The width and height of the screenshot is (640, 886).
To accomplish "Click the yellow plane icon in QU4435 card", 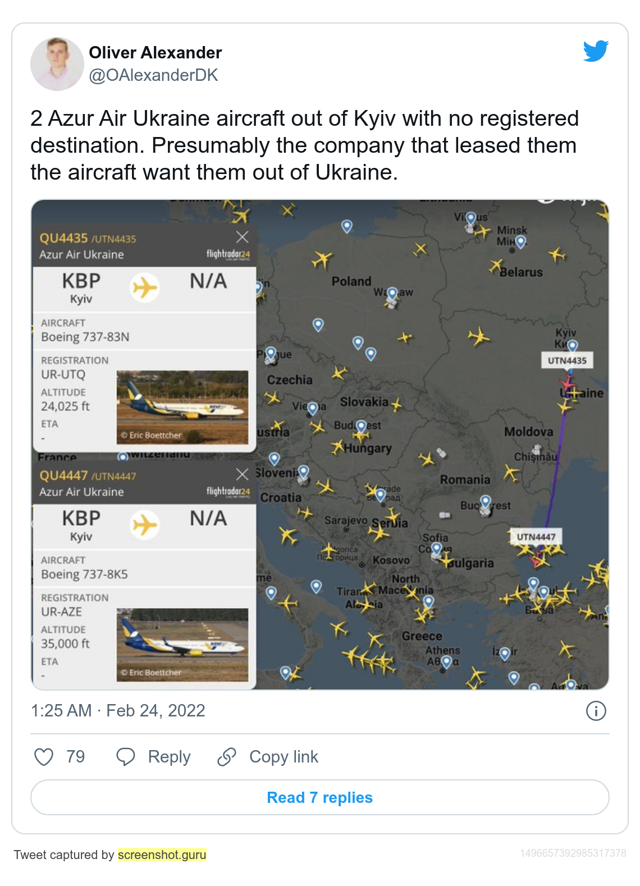I will point(145,287).
